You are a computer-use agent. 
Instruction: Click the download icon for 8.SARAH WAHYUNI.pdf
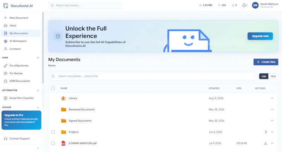pyautogui.click(x=265, y=143)
